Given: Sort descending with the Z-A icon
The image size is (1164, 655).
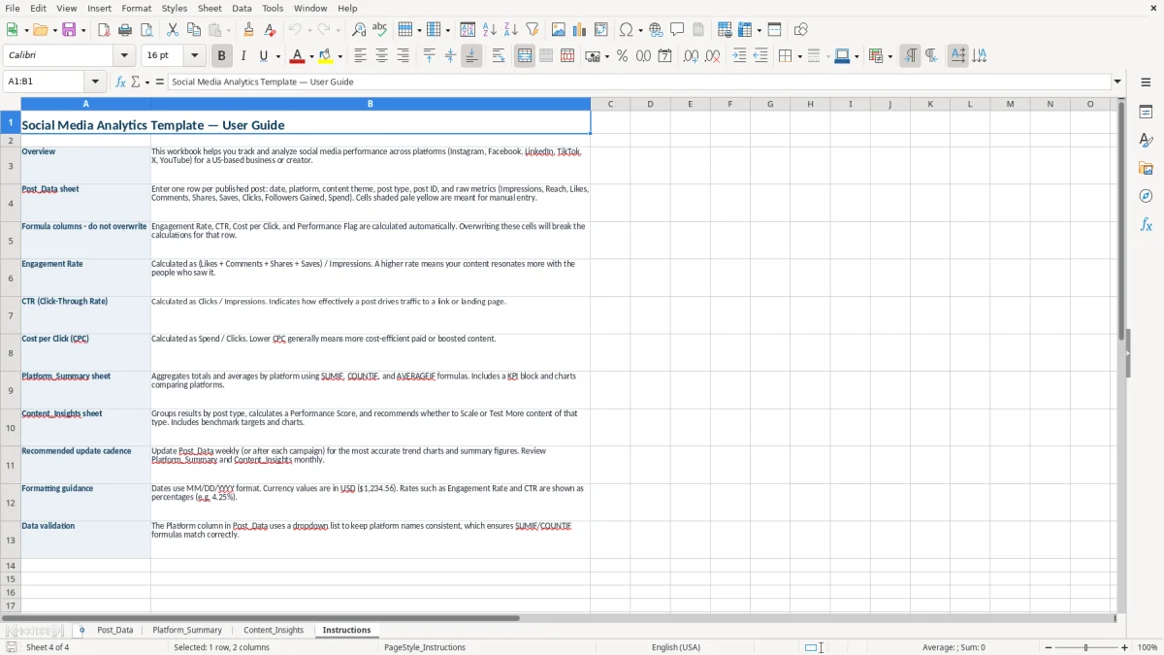Looking at the screenshot, I should 511,30.
